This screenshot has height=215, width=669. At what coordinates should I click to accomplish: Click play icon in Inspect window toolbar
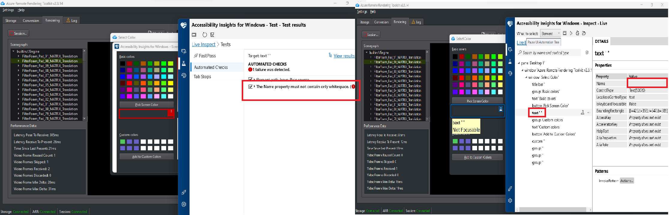click(571, 33)
